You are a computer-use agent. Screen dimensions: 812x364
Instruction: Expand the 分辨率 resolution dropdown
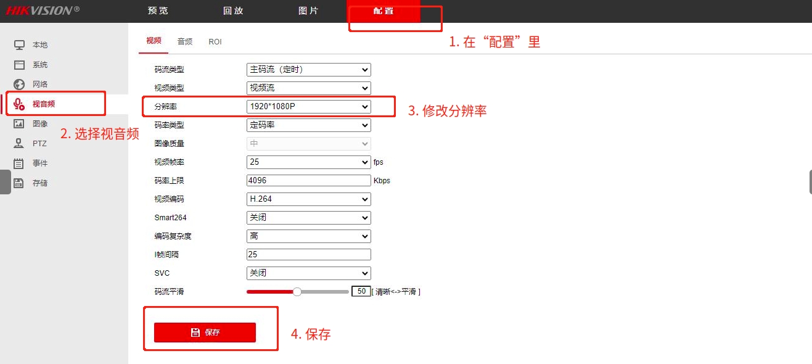click(x=308, y=107)
